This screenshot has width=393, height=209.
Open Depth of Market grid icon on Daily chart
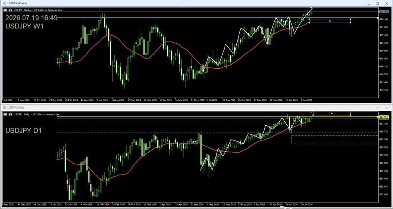(5, 114)
